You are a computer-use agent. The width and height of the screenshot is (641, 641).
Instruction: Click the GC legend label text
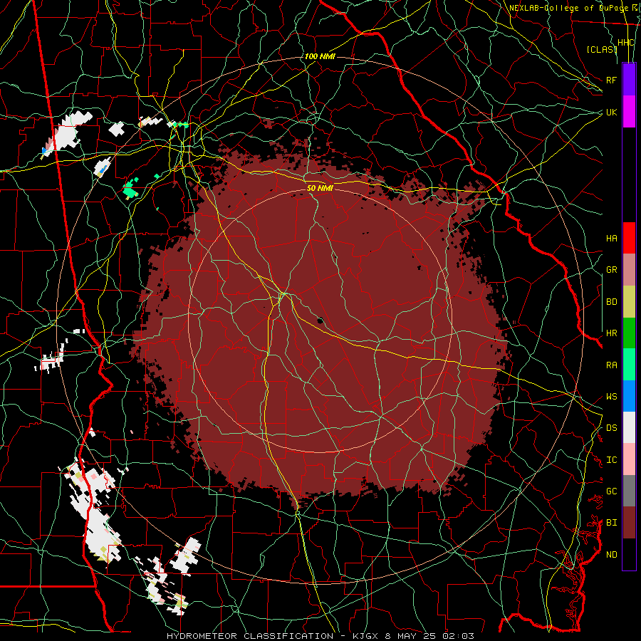coord(611,491)
